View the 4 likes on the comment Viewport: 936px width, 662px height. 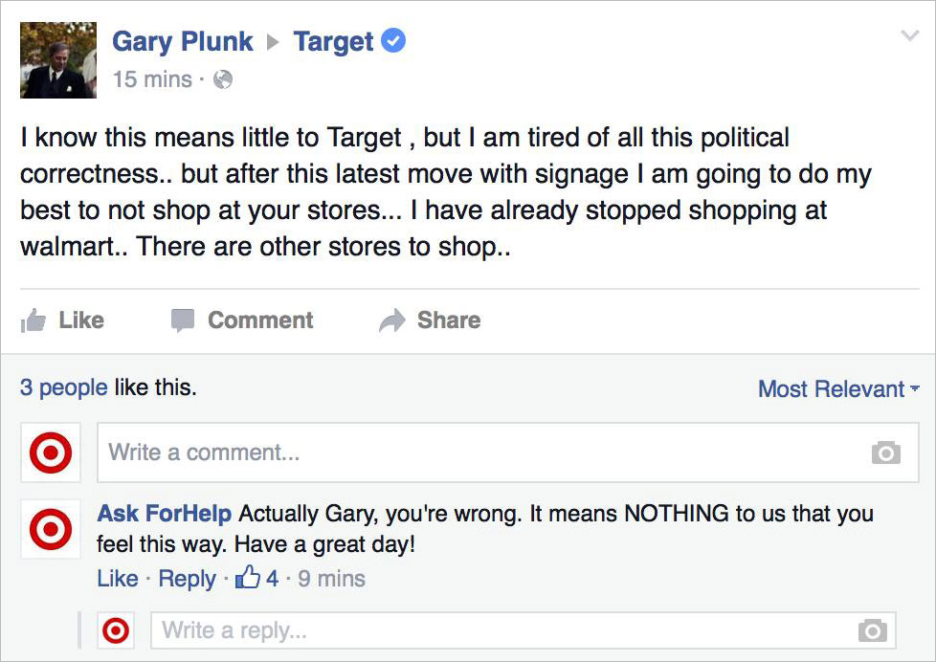tap(256, 578)
